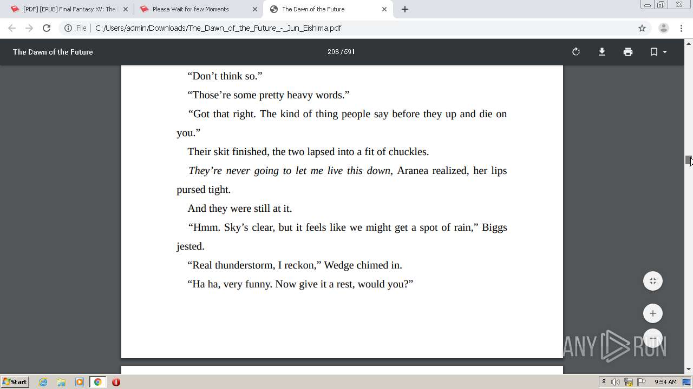Open Windows Explorer folder from taskbar
Viewport: 693px width, 389px height.
(61, 382)
